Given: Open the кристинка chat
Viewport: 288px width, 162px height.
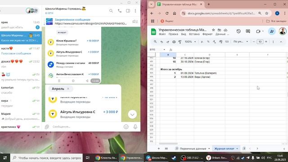Looking at the screenshot, I should (x=21, y=127).
